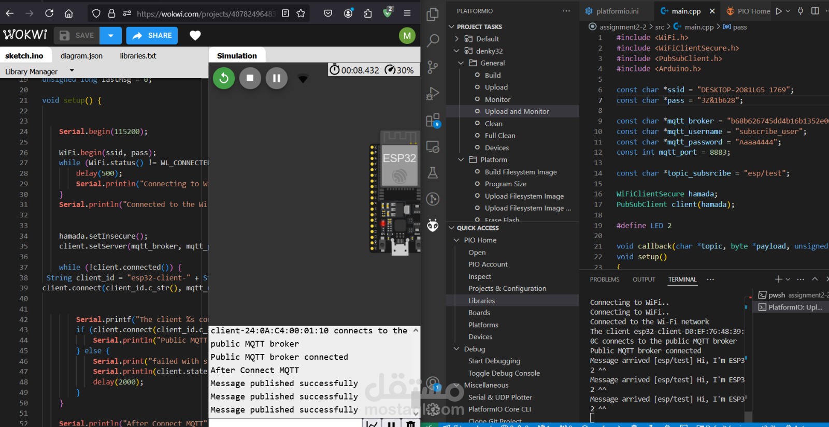Image resolution: width=829 pixels, height=427 pixels.
Task: Click the WiFi status icon in simulation
Action: point(303,79)
